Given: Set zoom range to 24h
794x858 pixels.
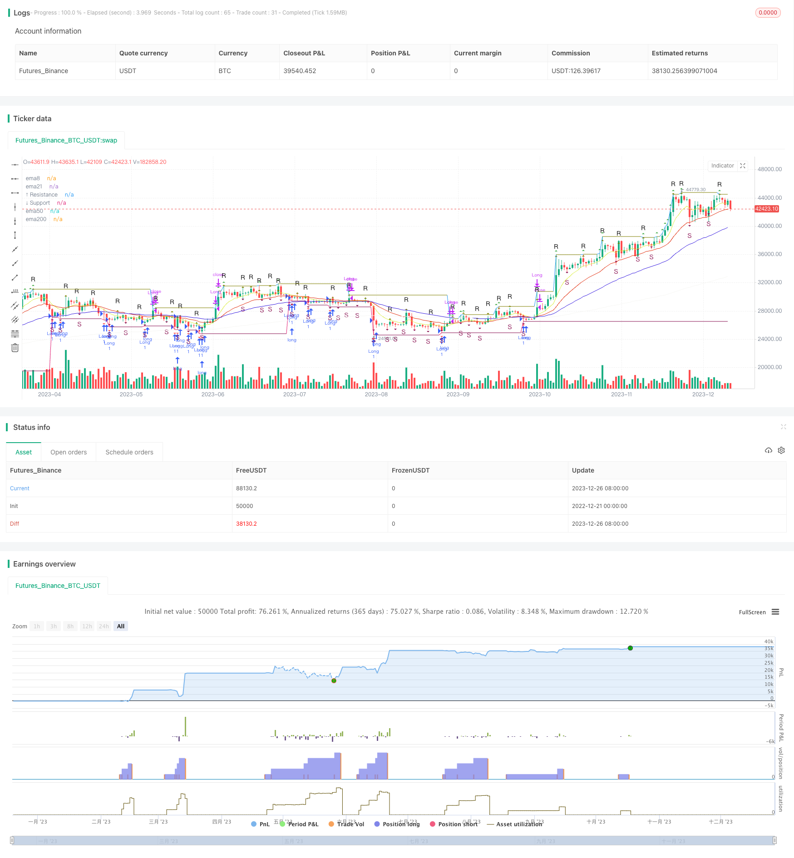Looking at the screenshot, I should coord(104,626).
